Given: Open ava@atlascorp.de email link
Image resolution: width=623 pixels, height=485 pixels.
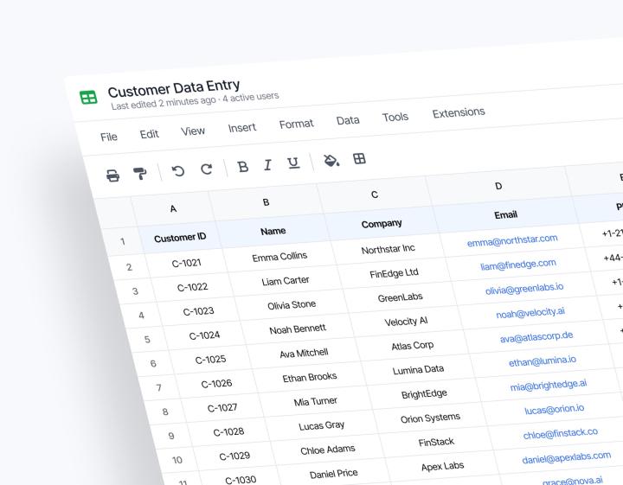Looking at the screenshot, I should [x=536, y=337].
